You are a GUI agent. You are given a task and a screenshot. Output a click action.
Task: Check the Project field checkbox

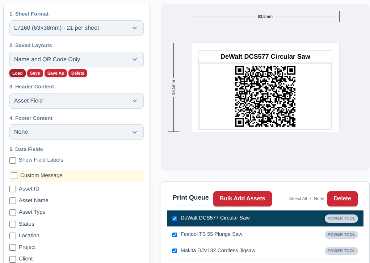(13, 247)
